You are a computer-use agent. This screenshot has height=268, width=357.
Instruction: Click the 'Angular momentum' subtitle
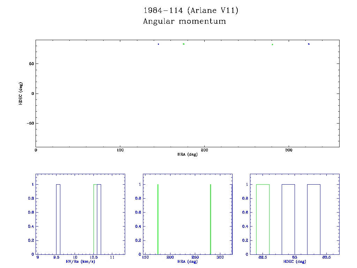click(184, 21)
